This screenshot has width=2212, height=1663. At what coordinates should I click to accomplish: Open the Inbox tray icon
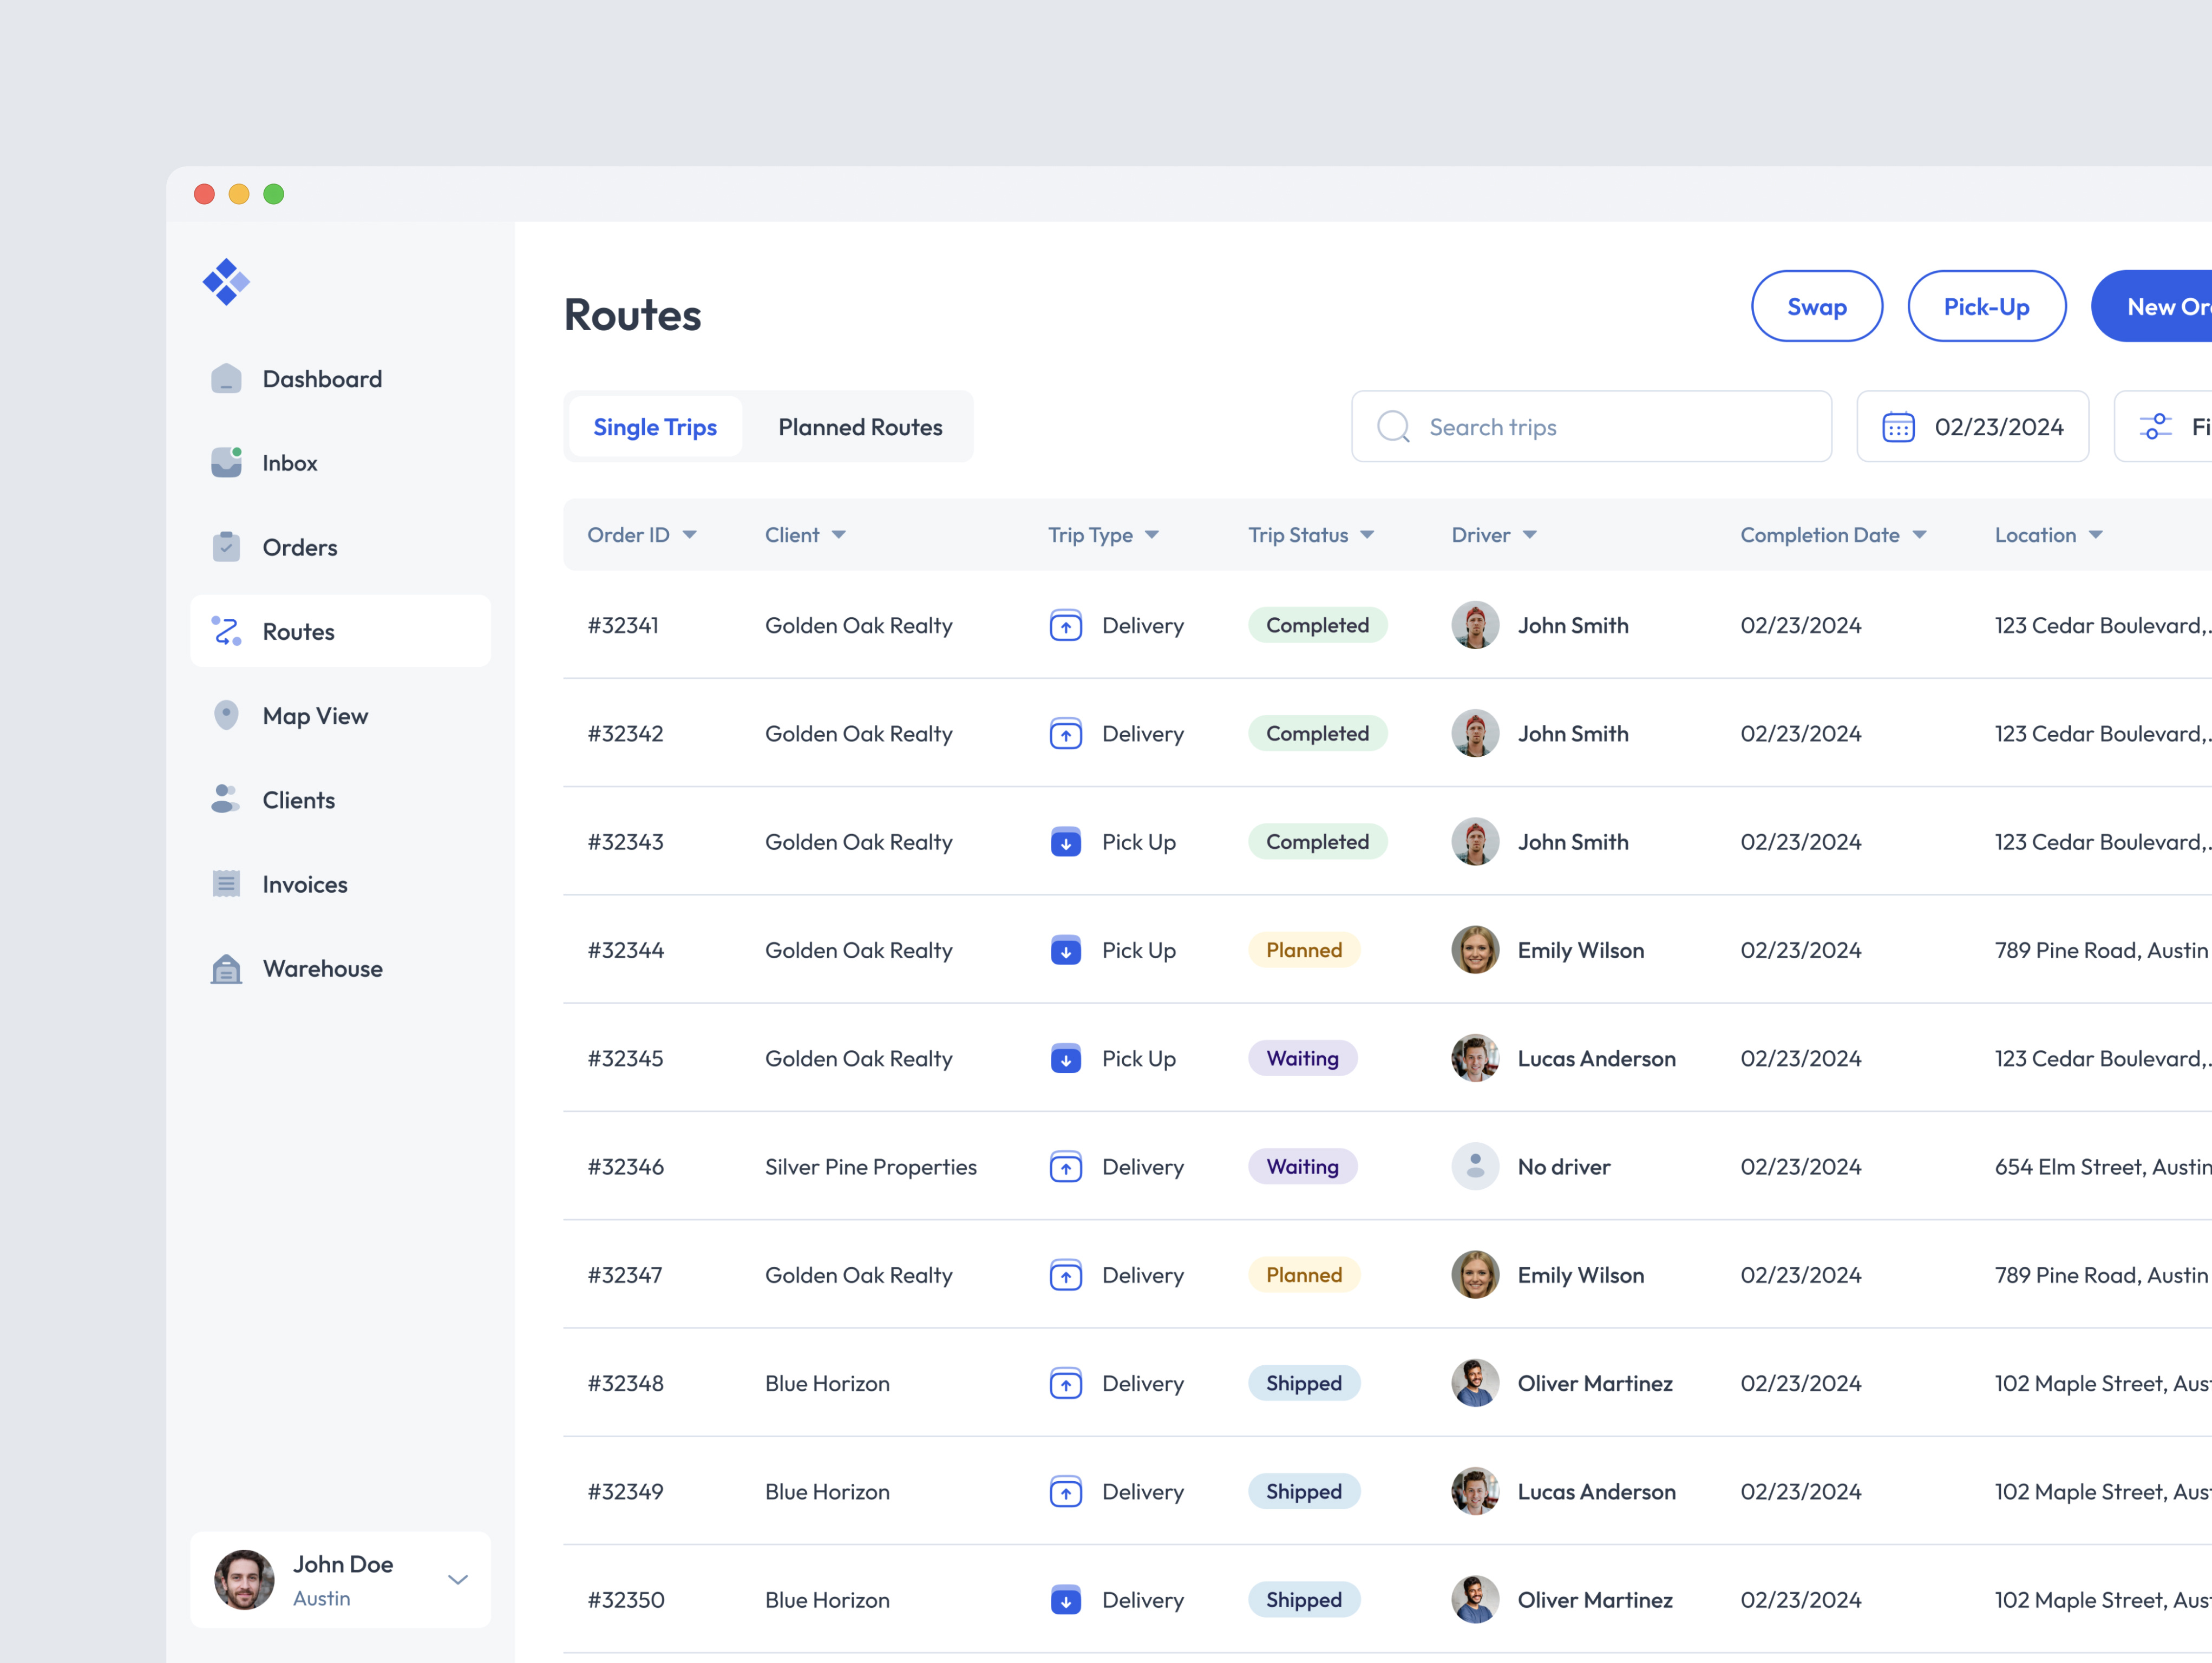226,463
